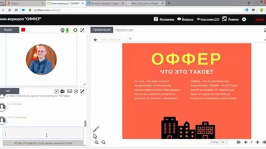Screen dimensions: 266x149
Task: Click the presenter's round profile photo
Action: [41, 60]
